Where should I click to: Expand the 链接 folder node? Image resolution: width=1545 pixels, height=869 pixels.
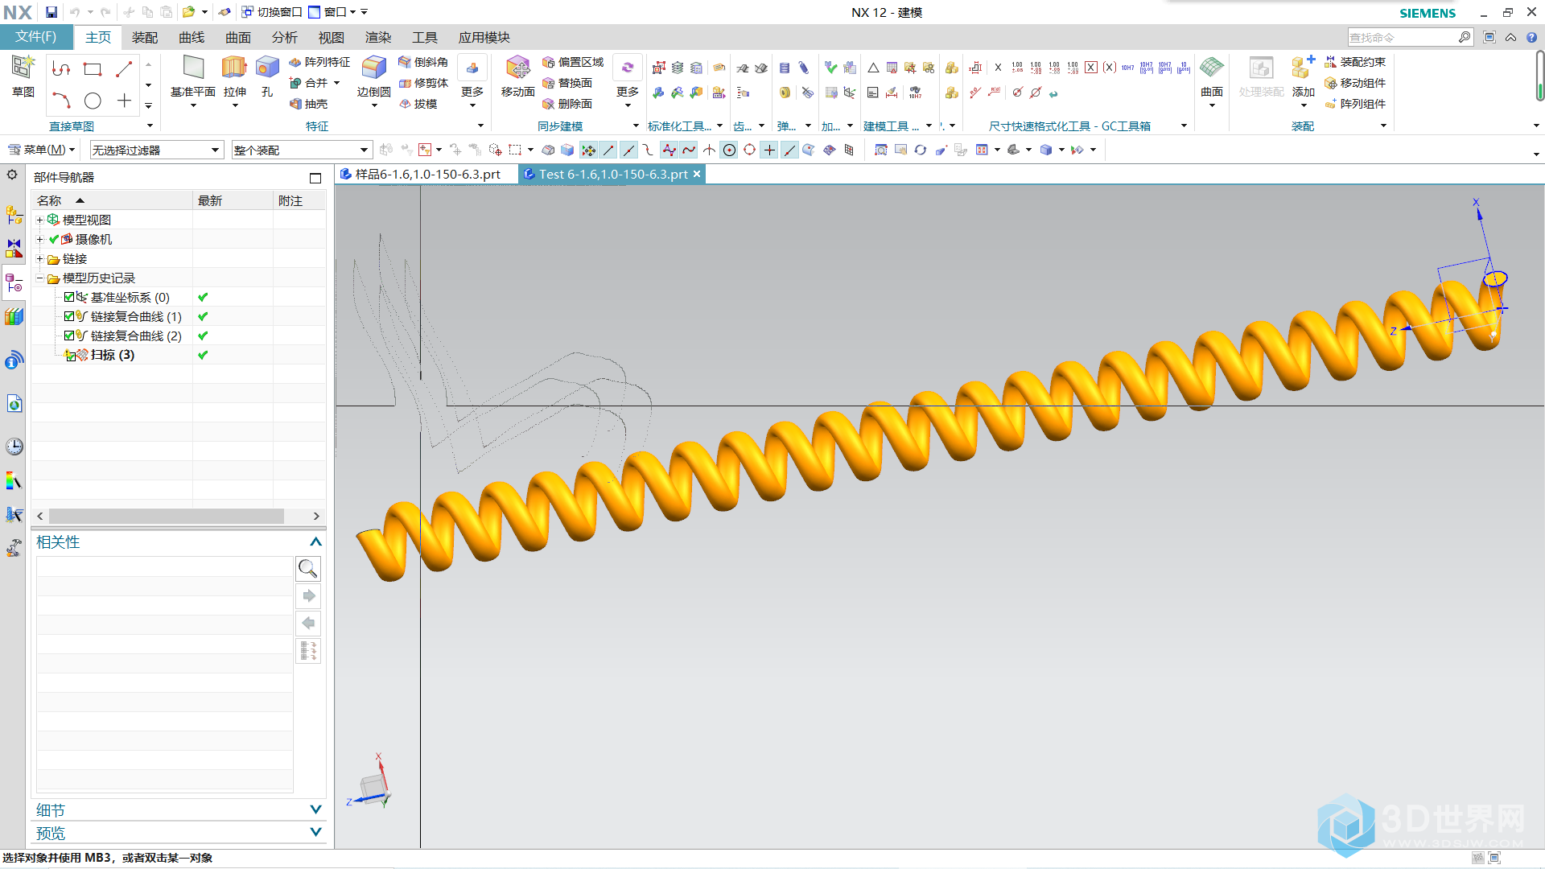click(x=39, y=258)
